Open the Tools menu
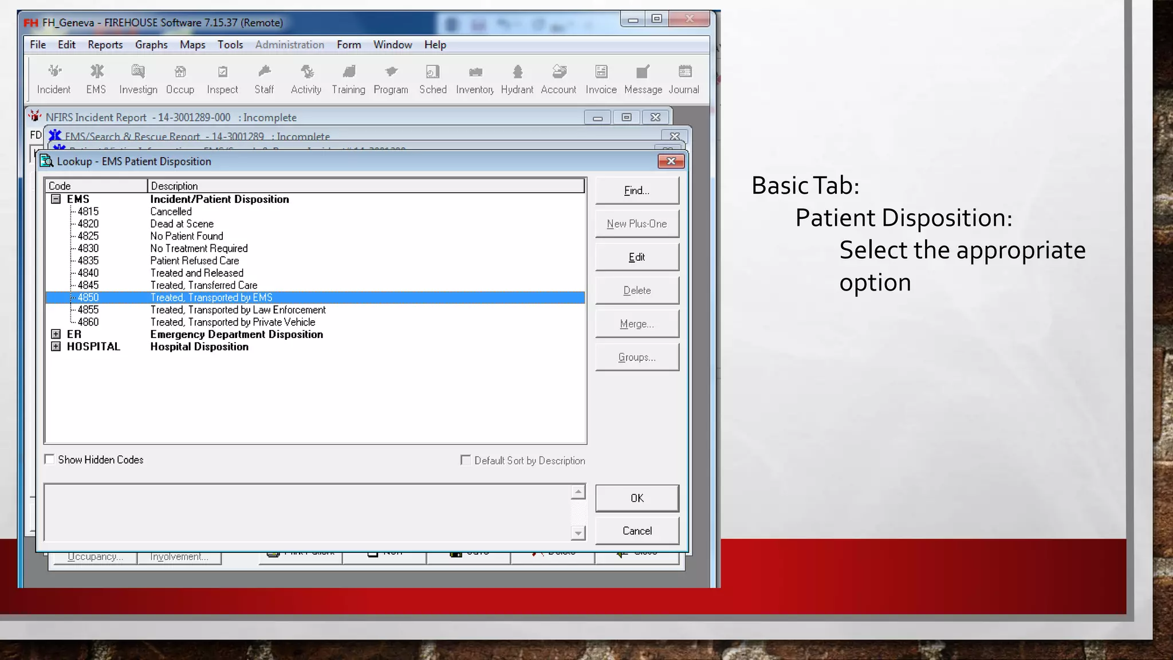The width and height of the screenshot is (1173, 660). pyautogui.click(x=230, y=45)
